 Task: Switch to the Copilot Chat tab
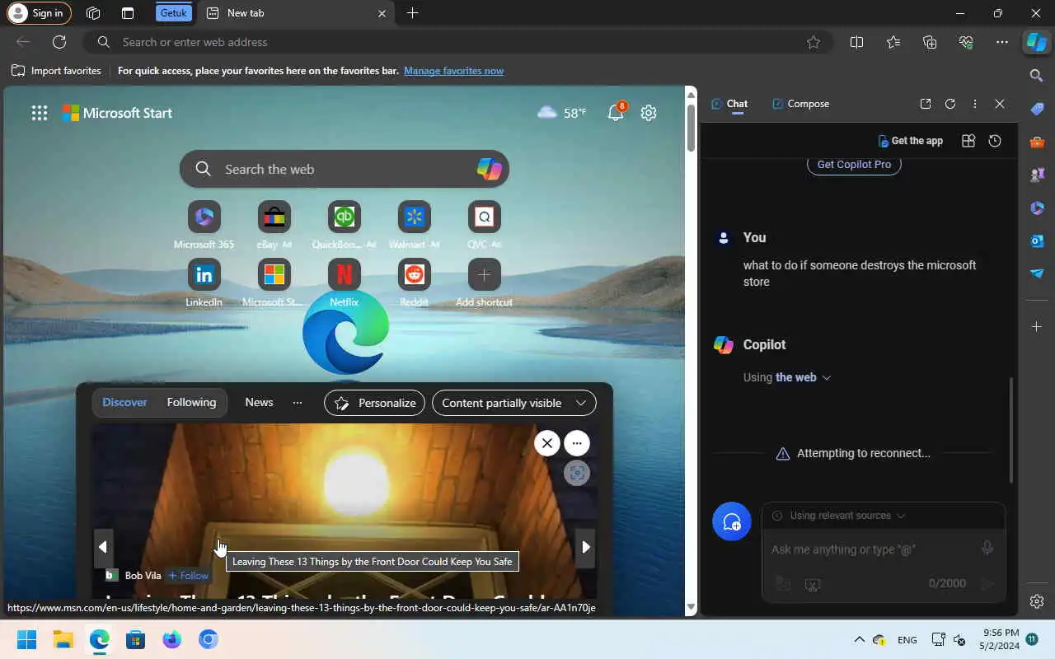pyautogui.click(x=729, y=104)
